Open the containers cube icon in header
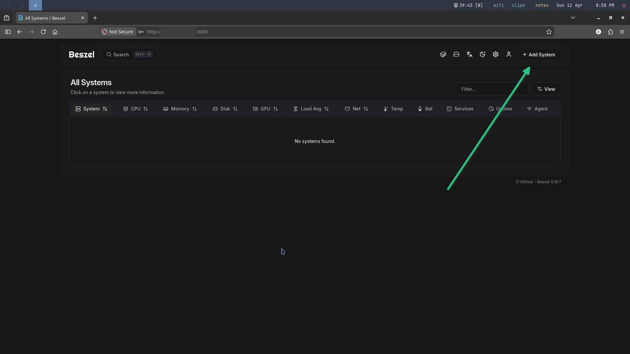This screenshot has width=630, height=354. point(443,55)
